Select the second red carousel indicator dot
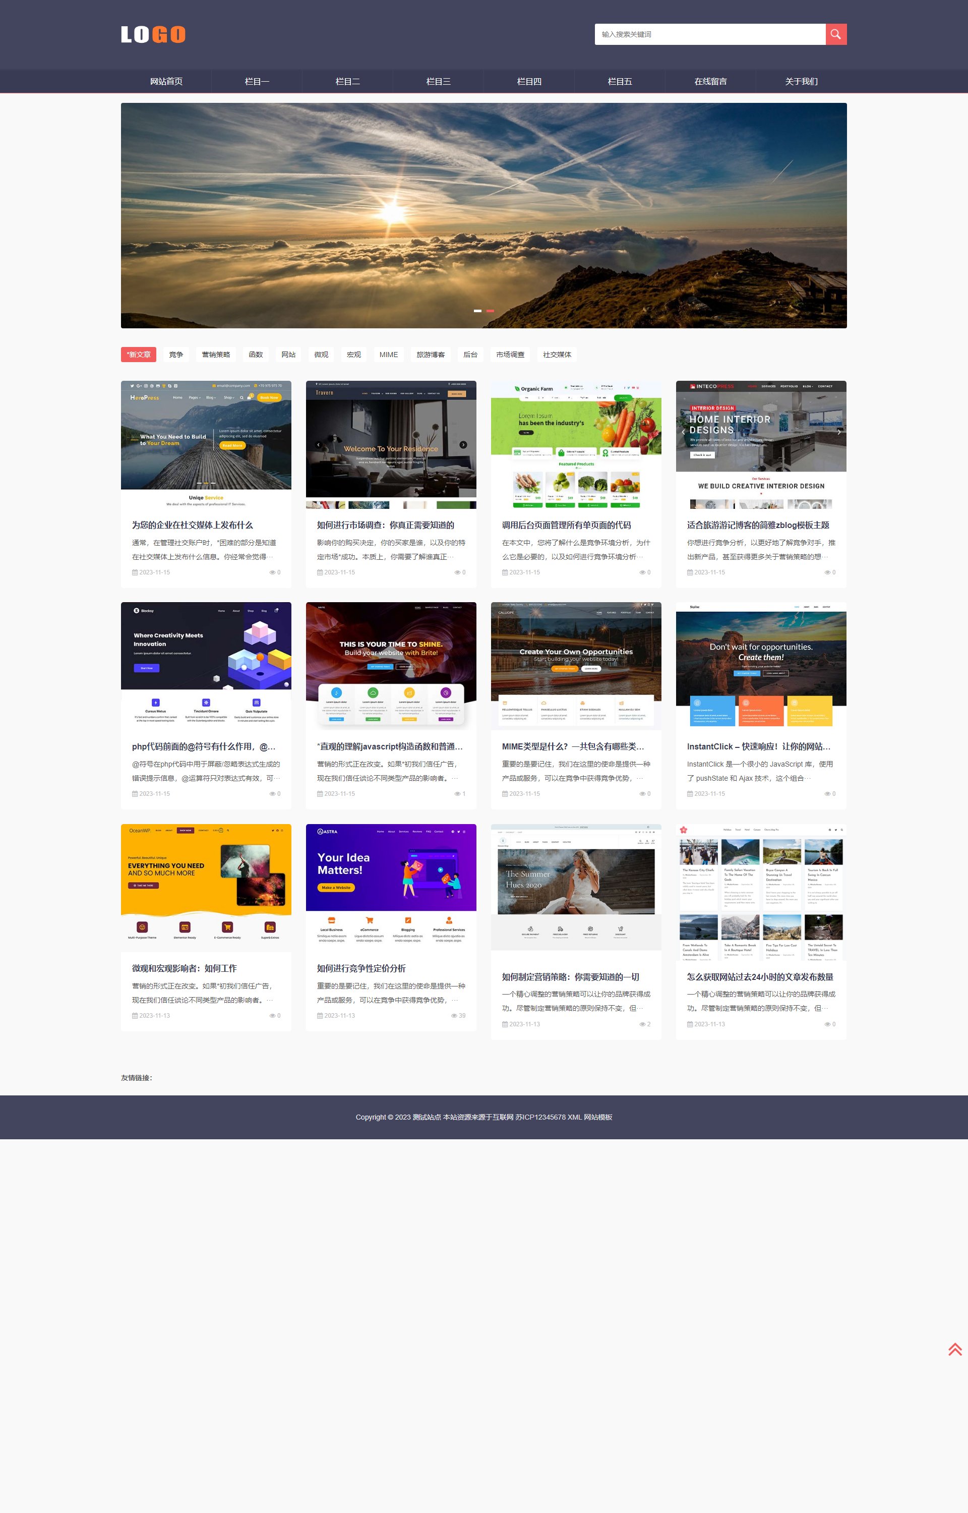This screenshot has width=968, height=1513. 490,311
